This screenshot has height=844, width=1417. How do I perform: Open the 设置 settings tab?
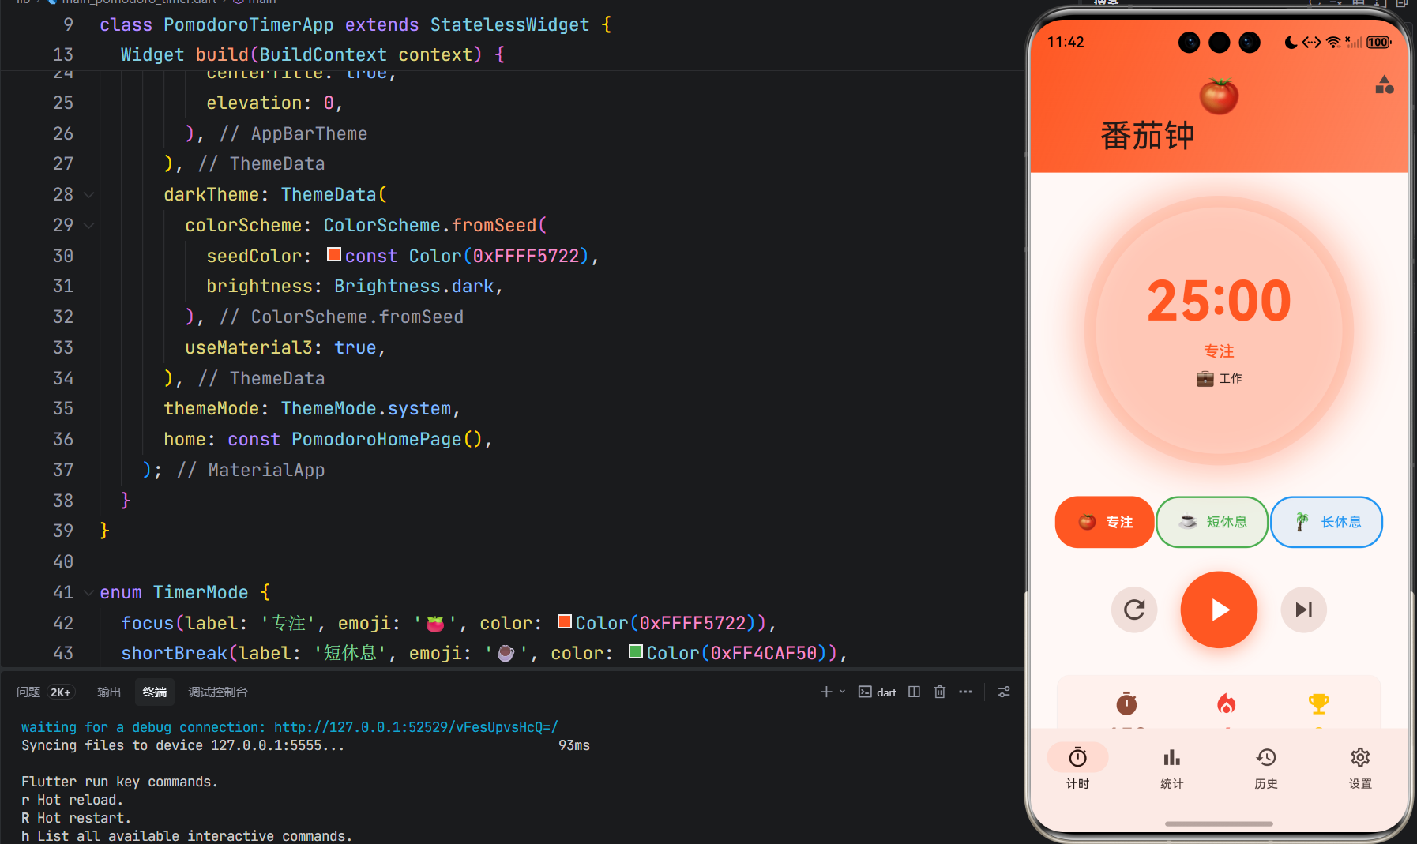[x=1360, y=767]
